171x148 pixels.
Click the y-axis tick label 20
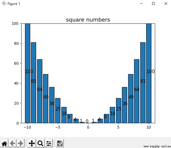pyautogui.click(x=16, y=103)
